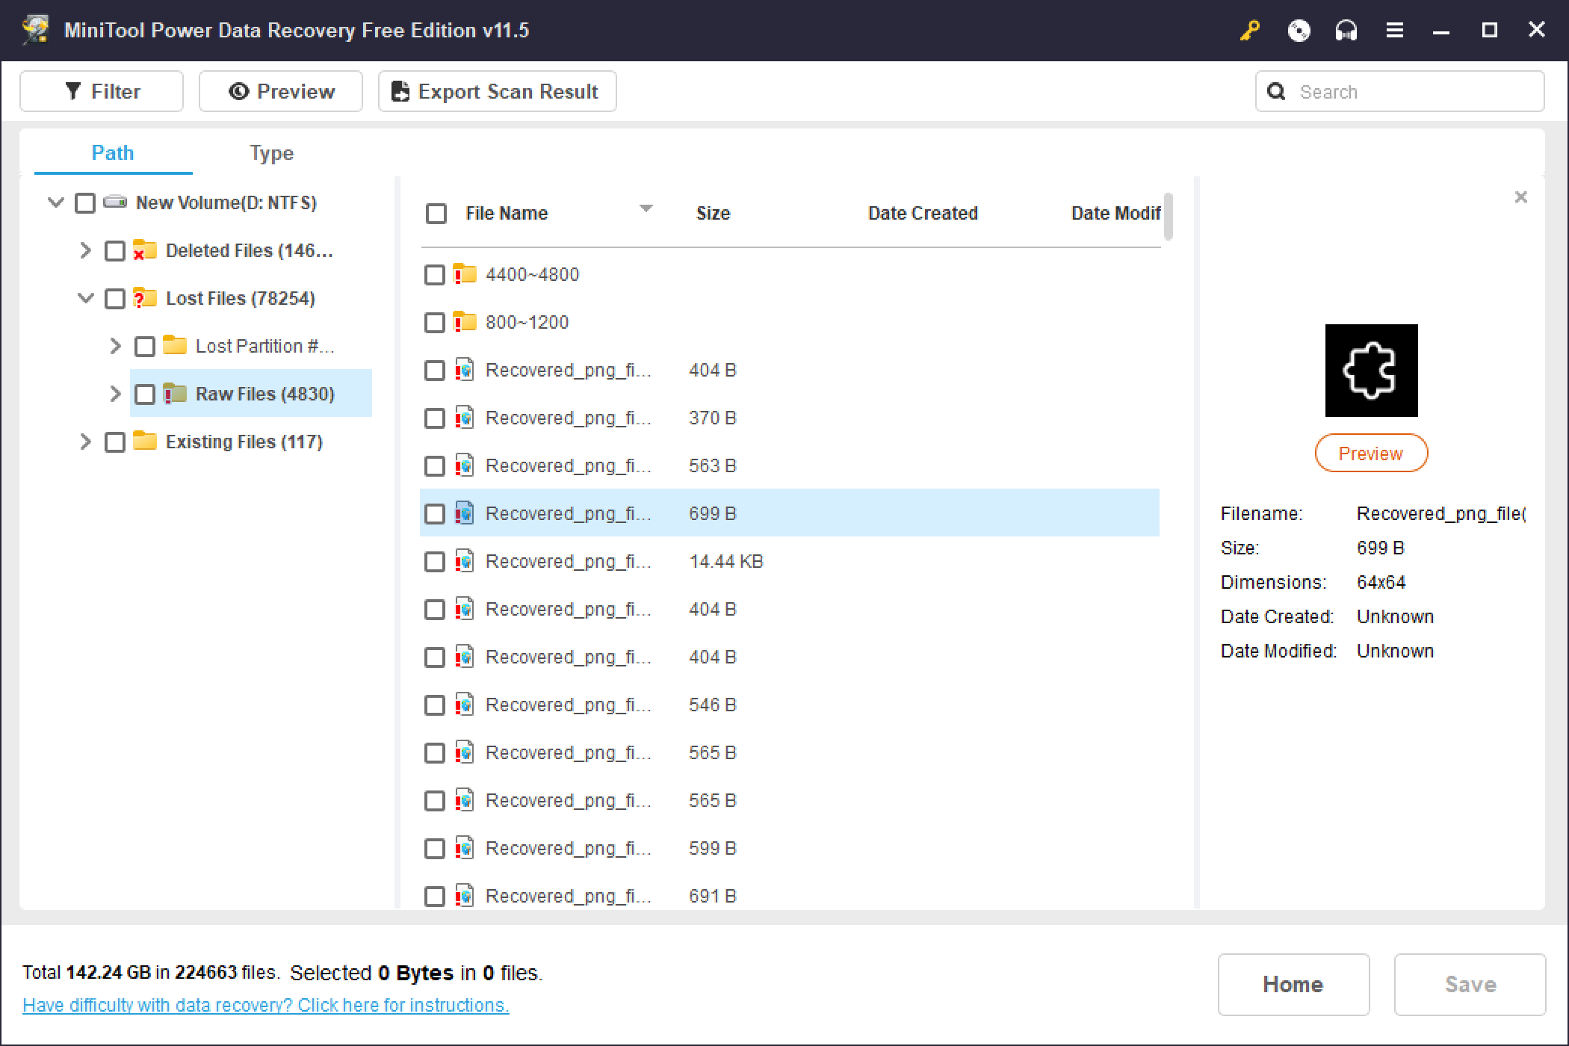Open support via headphones icon
Image resolution: width=1569 pixels, height=1046 pixels.
pyautogui.click(x=1346, y=31)
